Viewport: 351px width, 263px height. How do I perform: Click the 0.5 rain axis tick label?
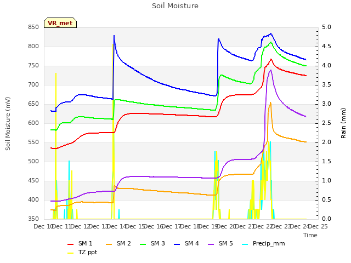(x=326, y=200)
